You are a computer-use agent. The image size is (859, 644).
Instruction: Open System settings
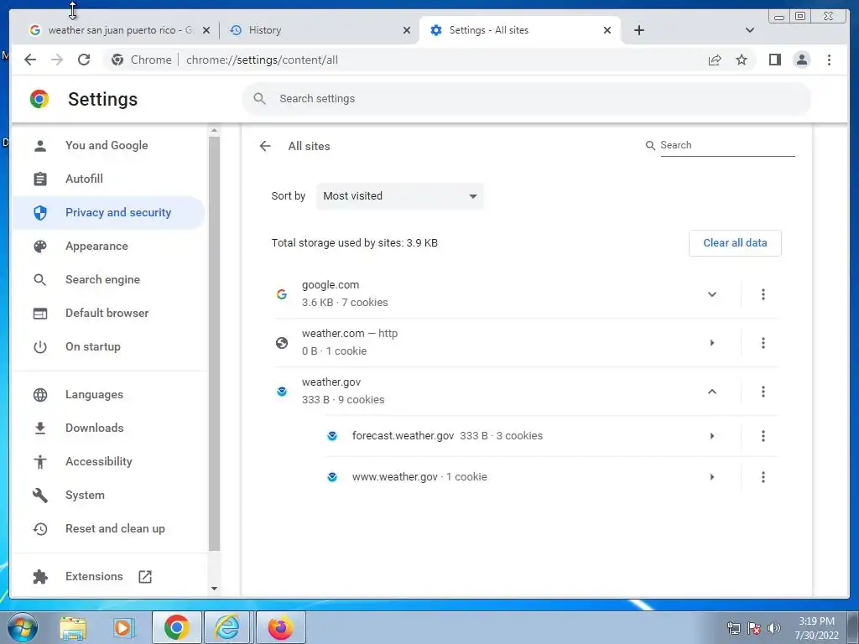108,495
